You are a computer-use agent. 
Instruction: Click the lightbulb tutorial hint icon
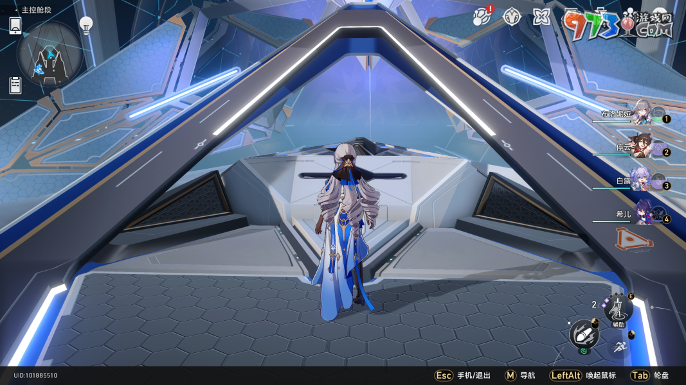pyautogui.click(x=86, y=25)
